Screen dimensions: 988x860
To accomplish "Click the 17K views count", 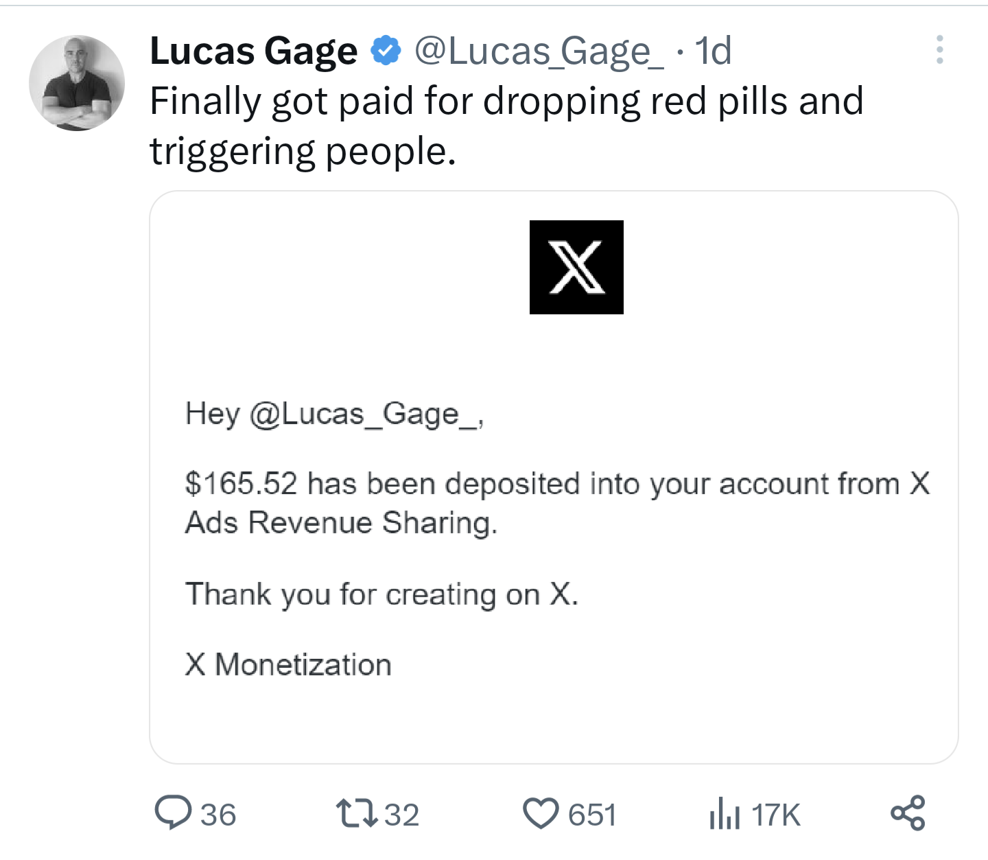I will tap(776, 815).
